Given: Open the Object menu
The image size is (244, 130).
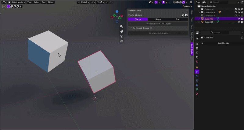Looking at the screenshot, I should point(51,2).
